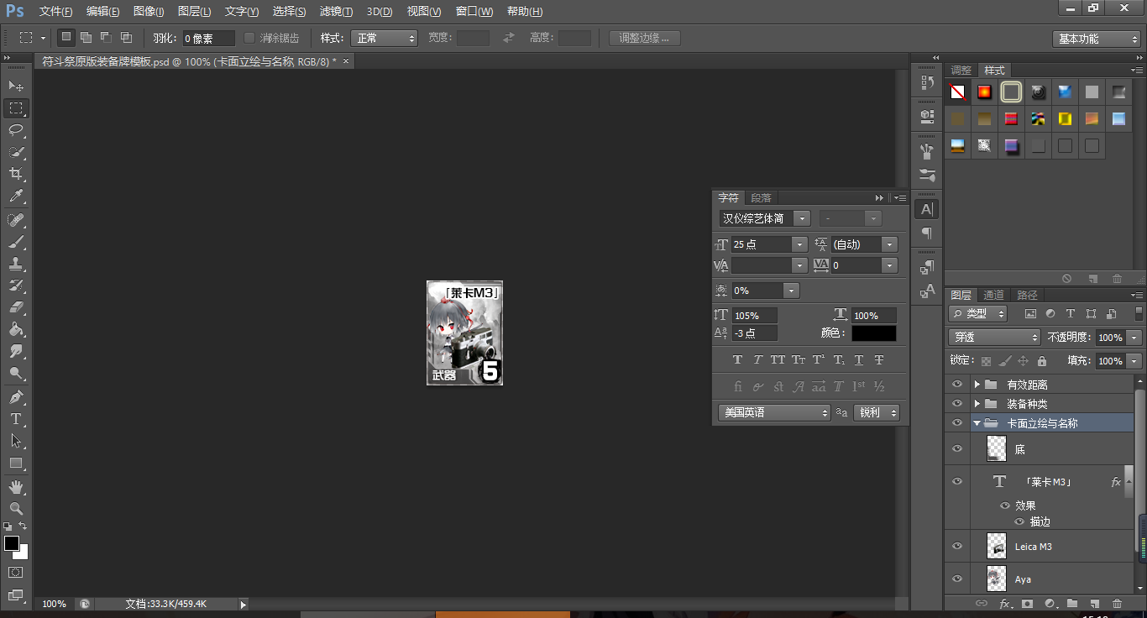The width and height of the screenshot is (1147, 618).
Task: Open font size 25 点 dropdown
Action: tap(799, 244)
